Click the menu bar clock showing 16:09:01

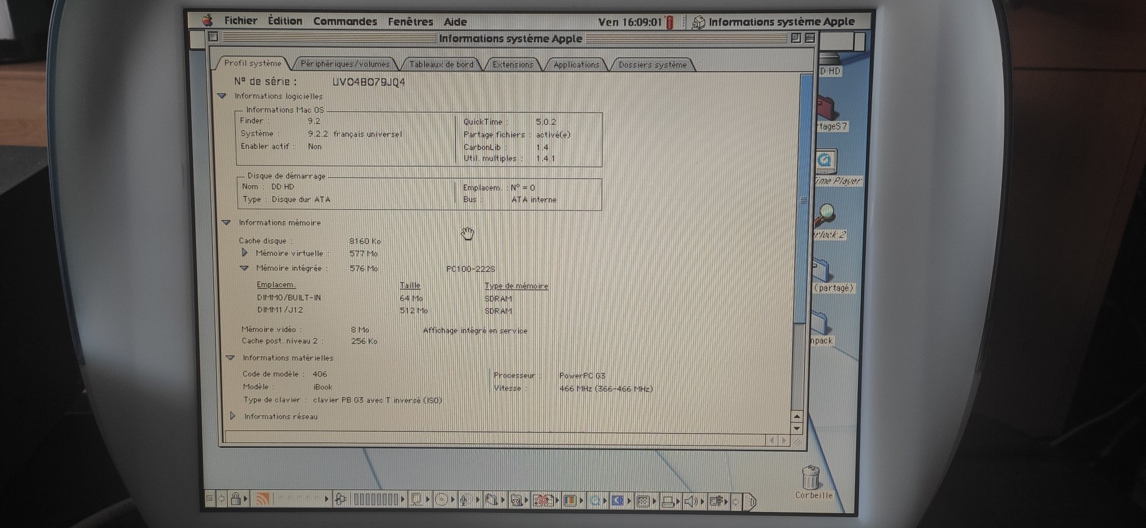pyautogui.click(x=630, y=22)
